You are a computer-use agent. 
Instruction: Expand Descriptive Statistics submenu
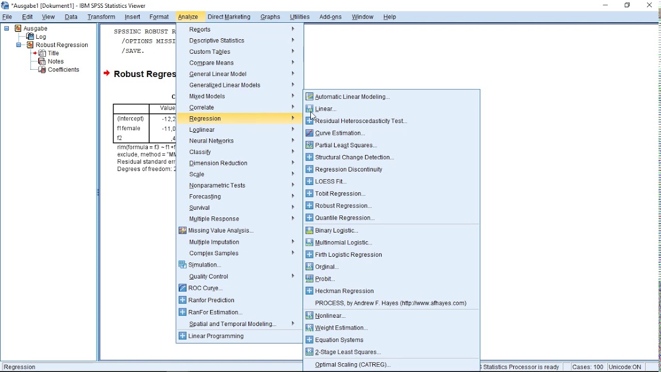pyautogui.click(x=240, y=41)
